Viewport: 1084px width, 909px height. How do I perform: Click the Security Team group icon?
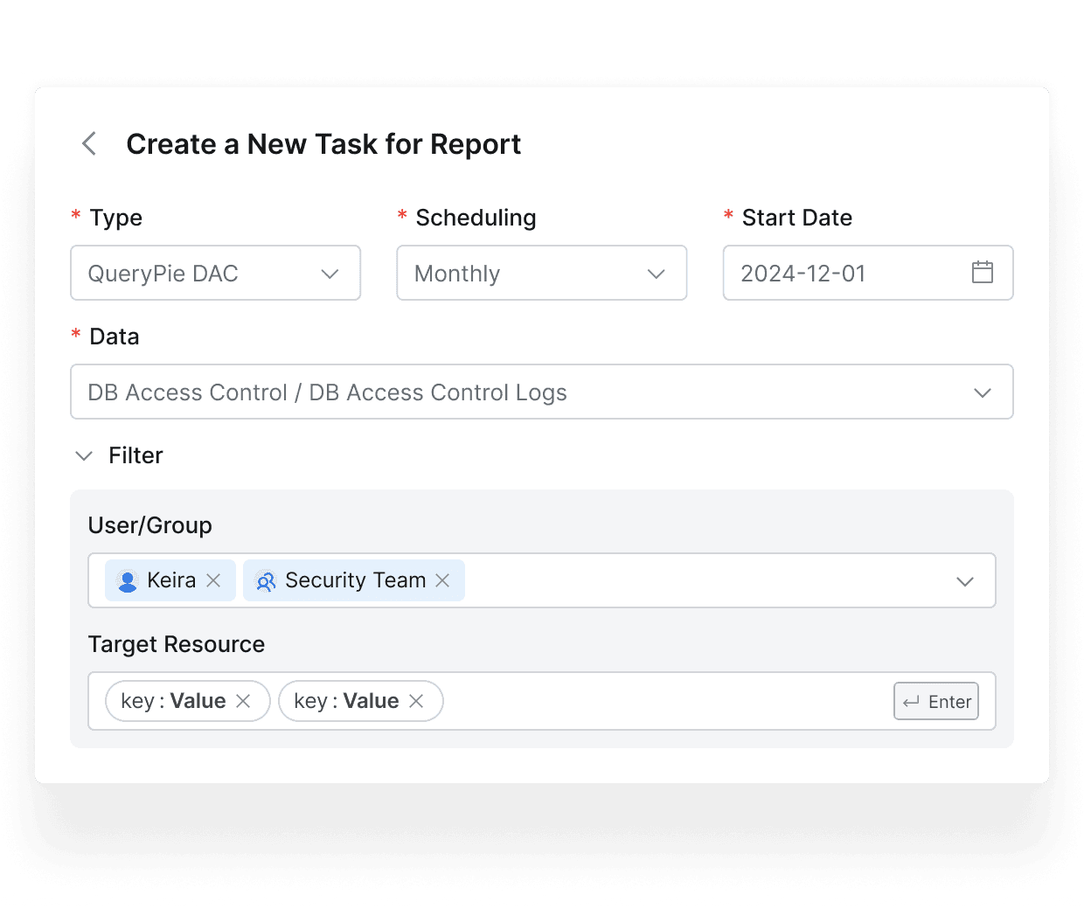[x=266, y=581]
